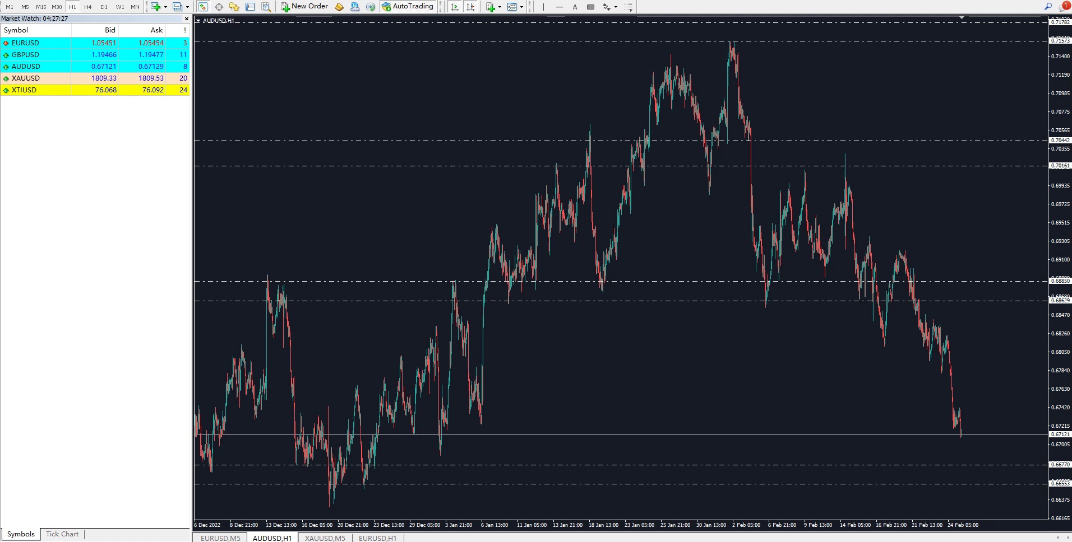Select GBPUSD row in Market Watch
The image size is (1072, 542).
click(x=95, y=54)
